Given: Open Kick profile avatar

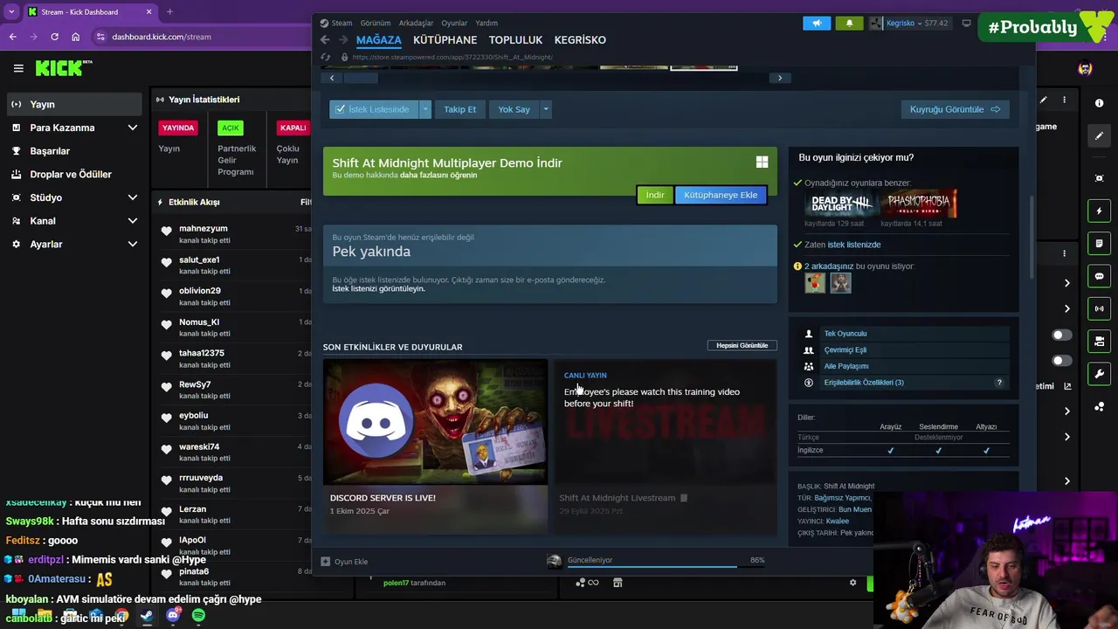Looking at the screenshot, I should coord(1085,68).
